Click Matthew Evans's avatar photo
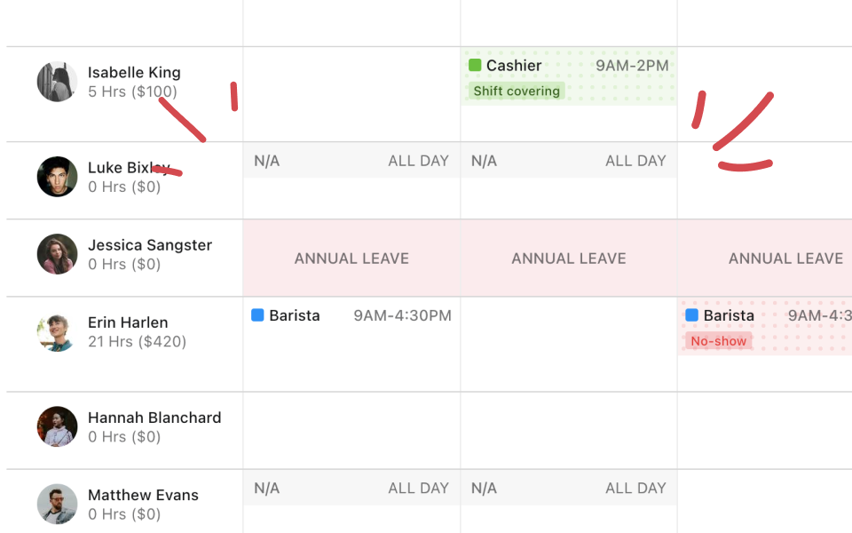 (x=57, y=505)
